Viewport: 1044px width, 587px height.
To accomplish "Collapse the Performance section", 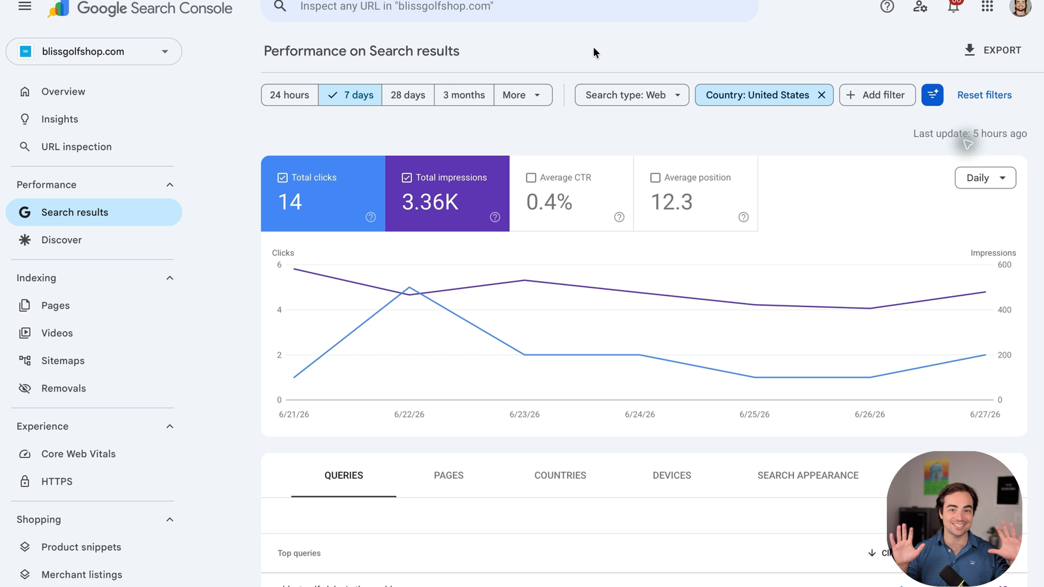I will [x=170, y=185].
